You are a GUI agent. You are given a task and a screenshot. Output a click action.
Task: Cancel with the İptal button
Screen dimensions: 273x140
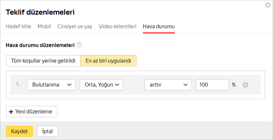pyautogui.click(x=47, y=131)
